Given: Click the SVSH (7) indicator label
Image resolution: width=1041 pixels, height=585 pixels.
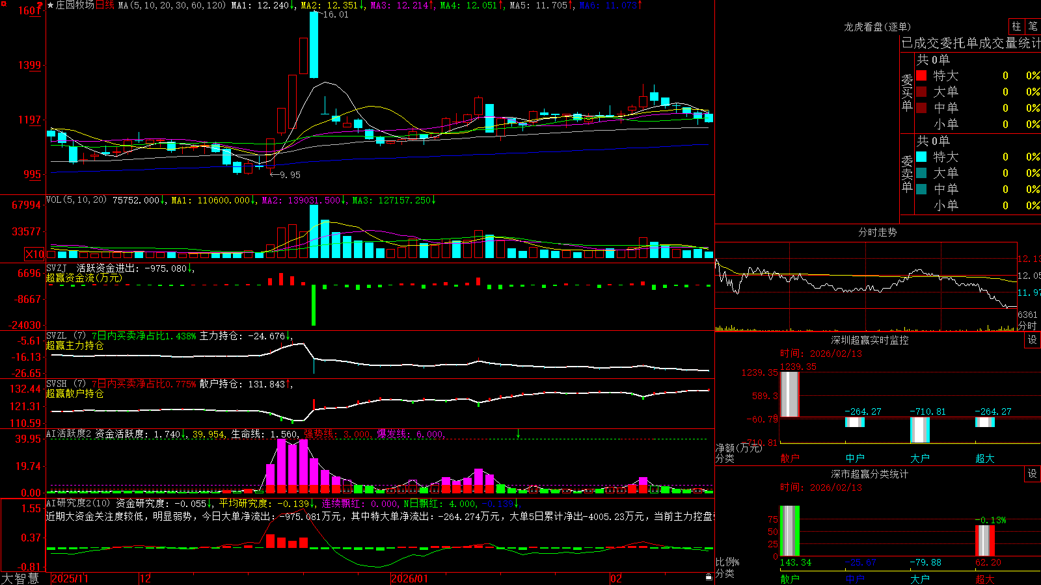Looking at the screenshot, I should pos(66,384).
